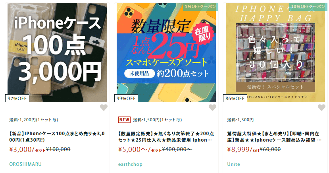Click the 5%OFFクーポン badge
329x173 pixels.
[200, 6]
